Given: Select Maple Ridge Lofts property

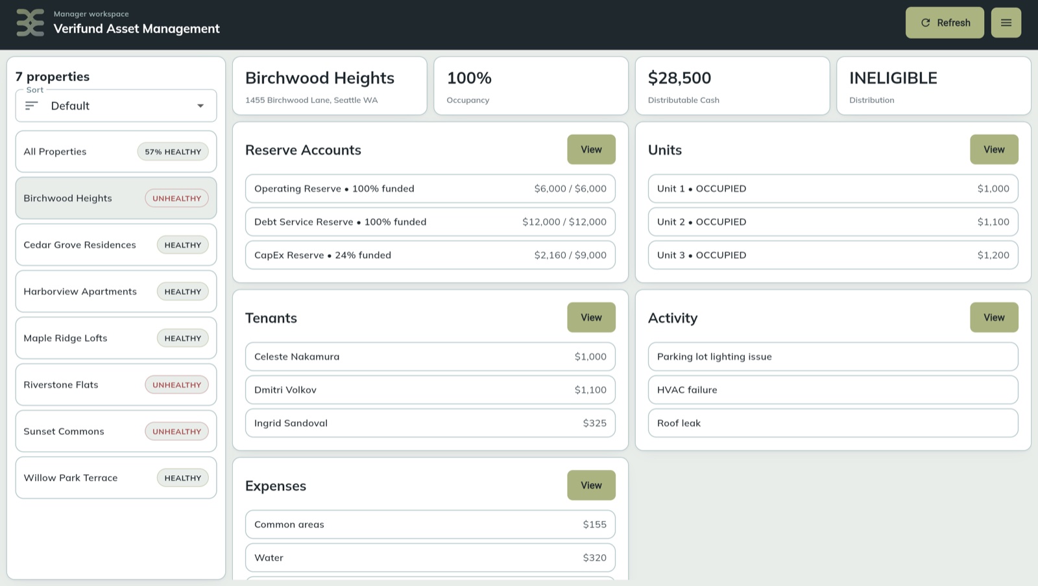Looking at the screenshot, I should [116, 338].
